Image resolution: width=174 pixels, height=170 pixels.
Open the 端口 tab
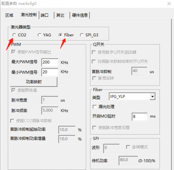coord(45,15)
